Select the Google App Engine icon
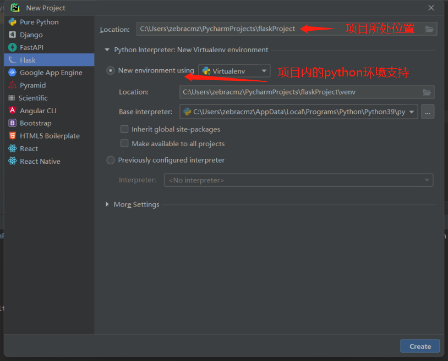448x361 pixels. tap(12, 73)
